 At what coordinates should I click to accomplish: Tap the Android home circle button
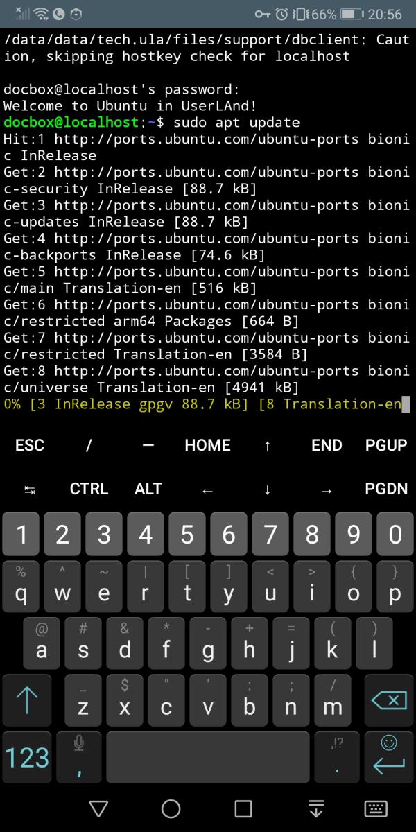[x=171, y=809]
